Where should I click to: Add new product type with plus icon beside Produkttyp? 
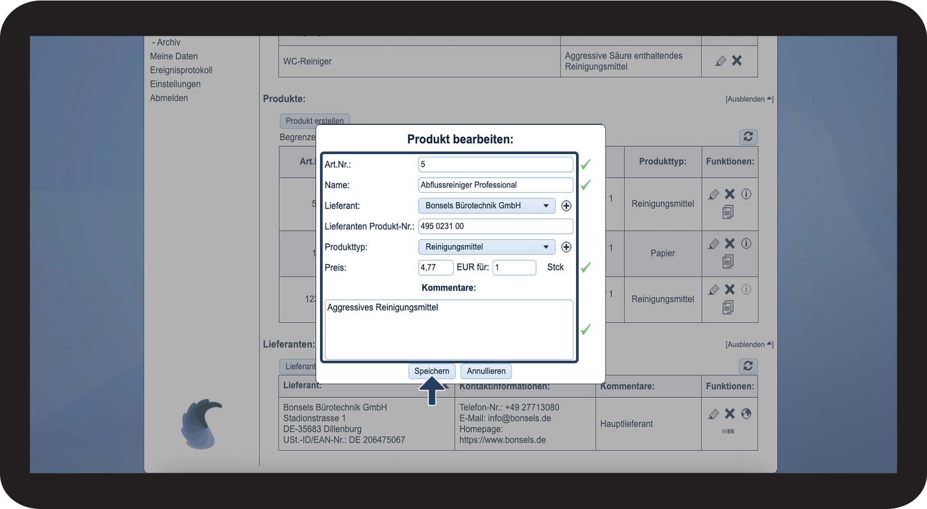click(x=566, y=247)
